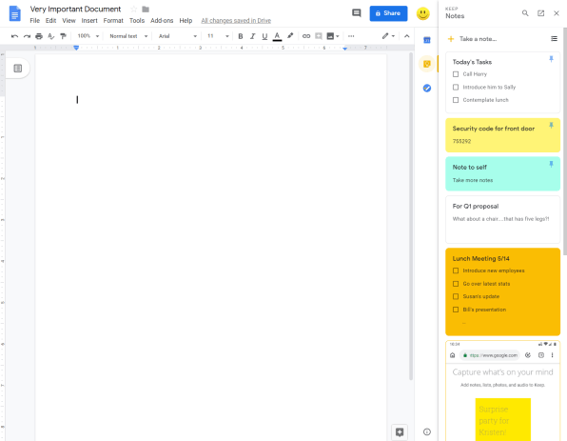Screen dimensions: 567x441
Task: Click the Redo icon in toolbar
Action: coord(27,36)
